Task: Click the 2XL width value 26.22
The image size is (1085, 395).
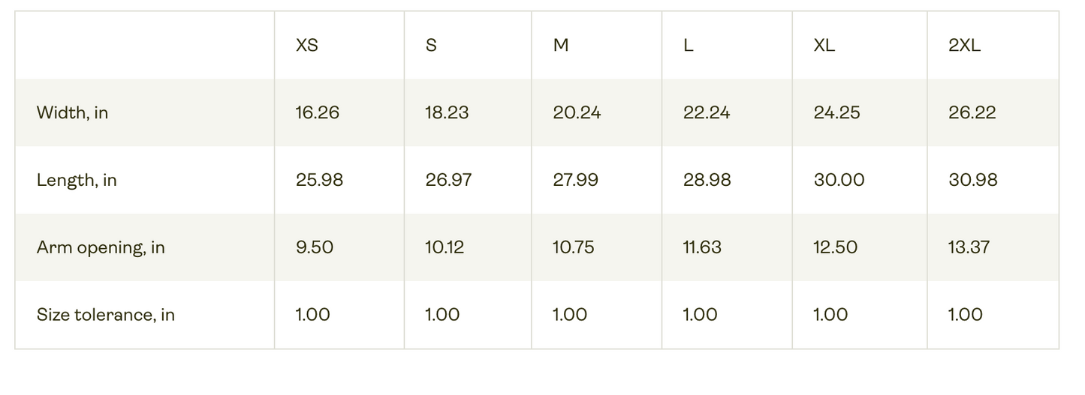Action: click(972, 112)
